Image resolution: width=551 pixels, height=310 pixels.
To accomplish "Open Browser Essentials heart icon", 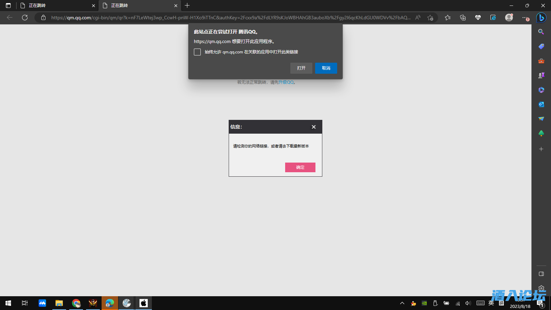I will click(478, 18).
